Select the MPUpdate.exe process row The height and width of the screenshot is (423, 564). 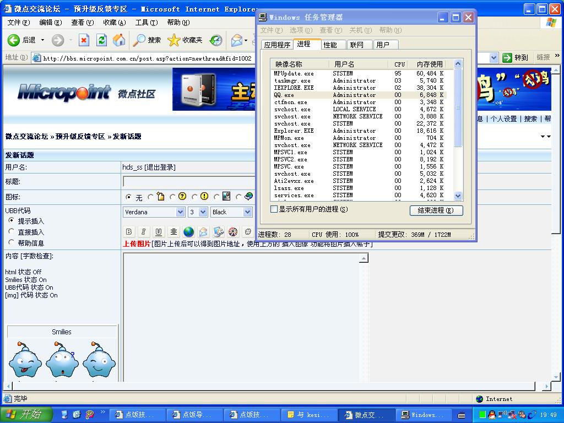coord(359,73)
